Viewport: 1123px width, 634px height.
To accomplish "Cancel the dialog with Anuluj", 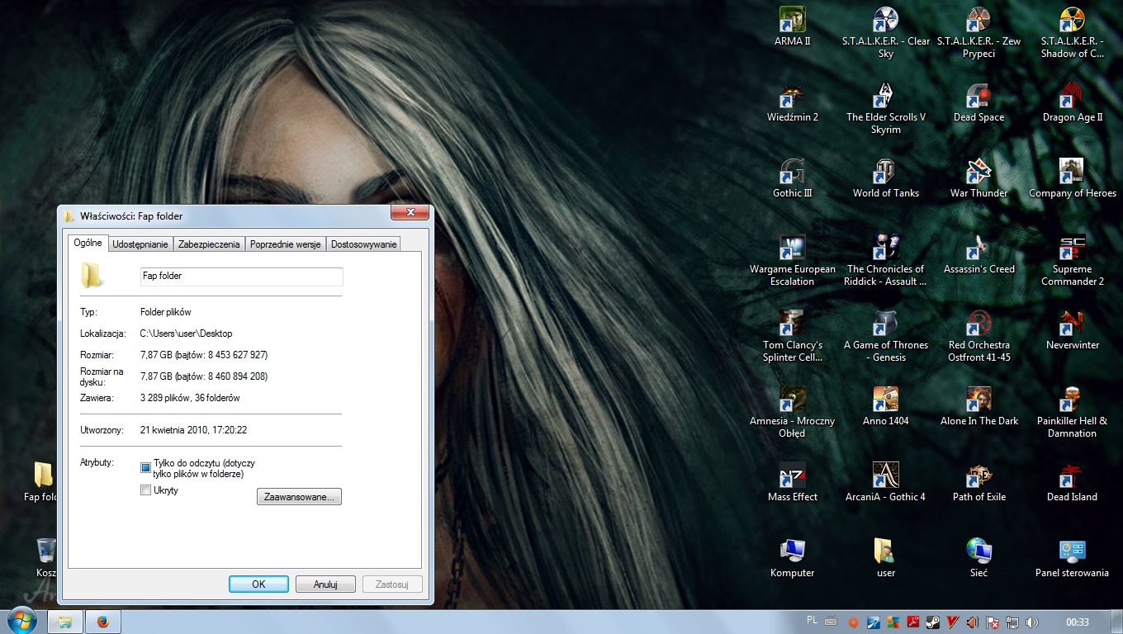I will [x=325, y=584].
